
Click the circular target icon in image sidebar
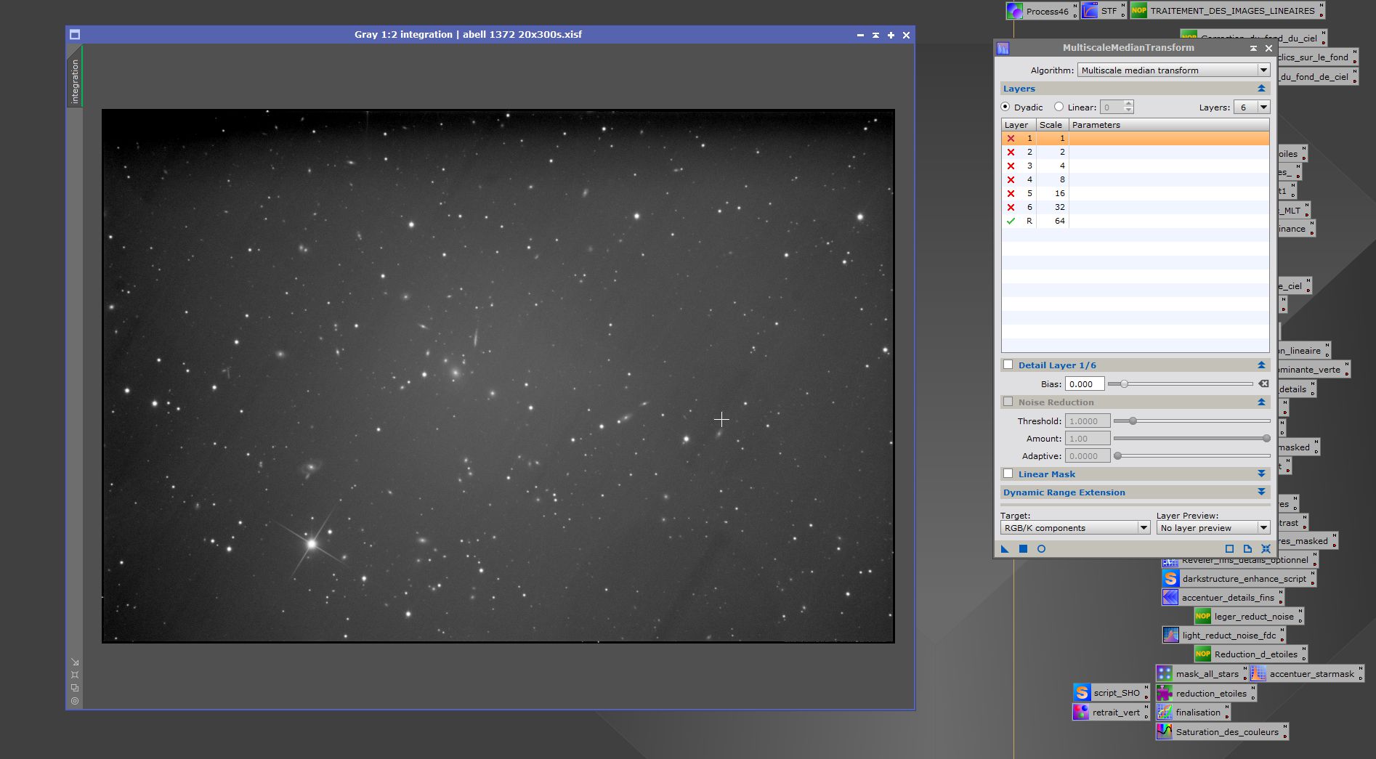click(75, 701)
